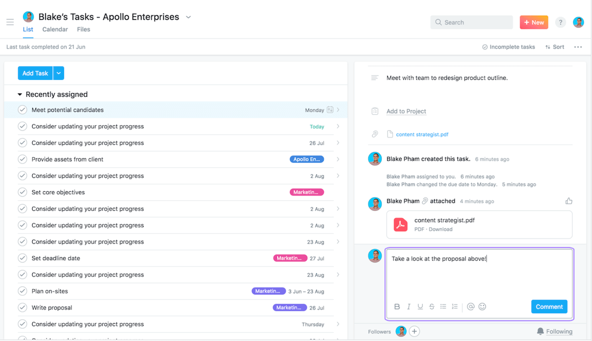Viewport: 592px width, 341px height.
Task: Click the pink Marketing tag on Set core objectives
Action: point(306,192)
